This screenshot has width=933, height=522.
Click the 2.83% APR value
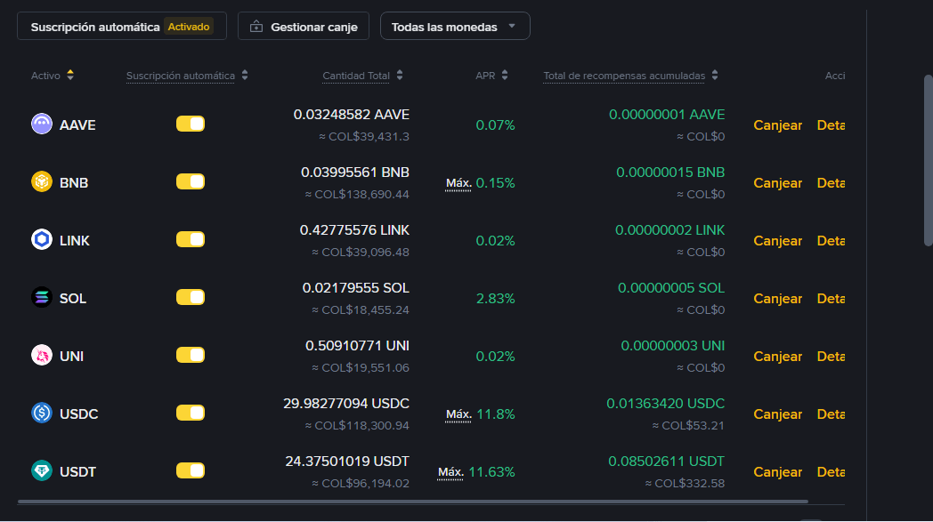tap(495, 299)
